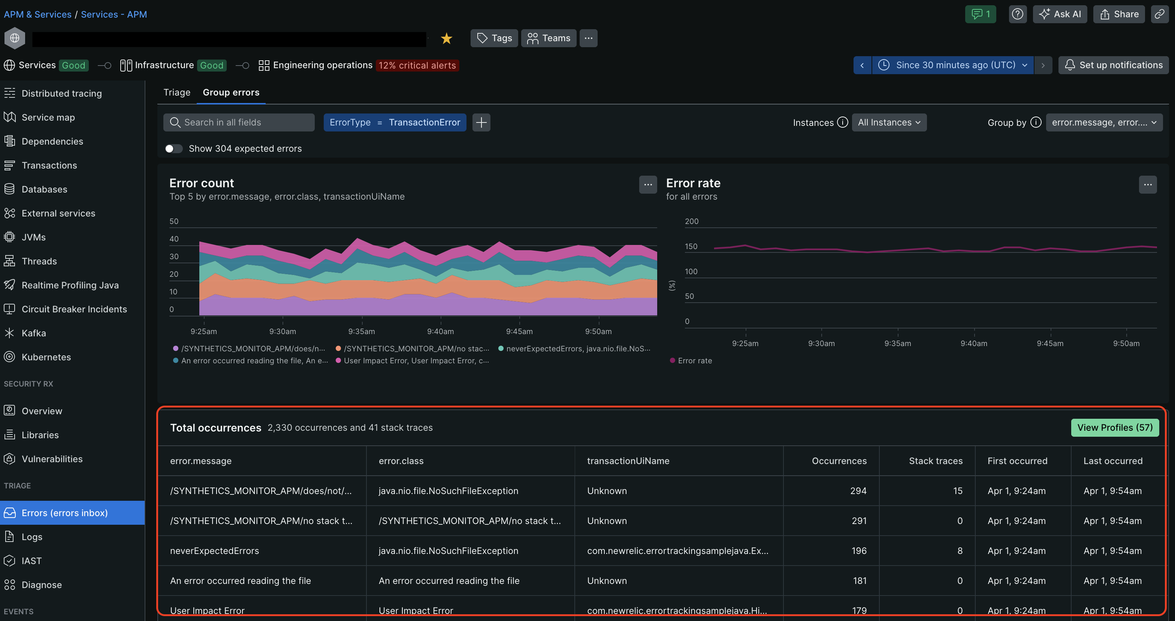Image resolution: width=1175 pixels, height=621 pixels.
Task: Switch to the Triage tab
Action: pyautogui.click(x=176, y=93)
